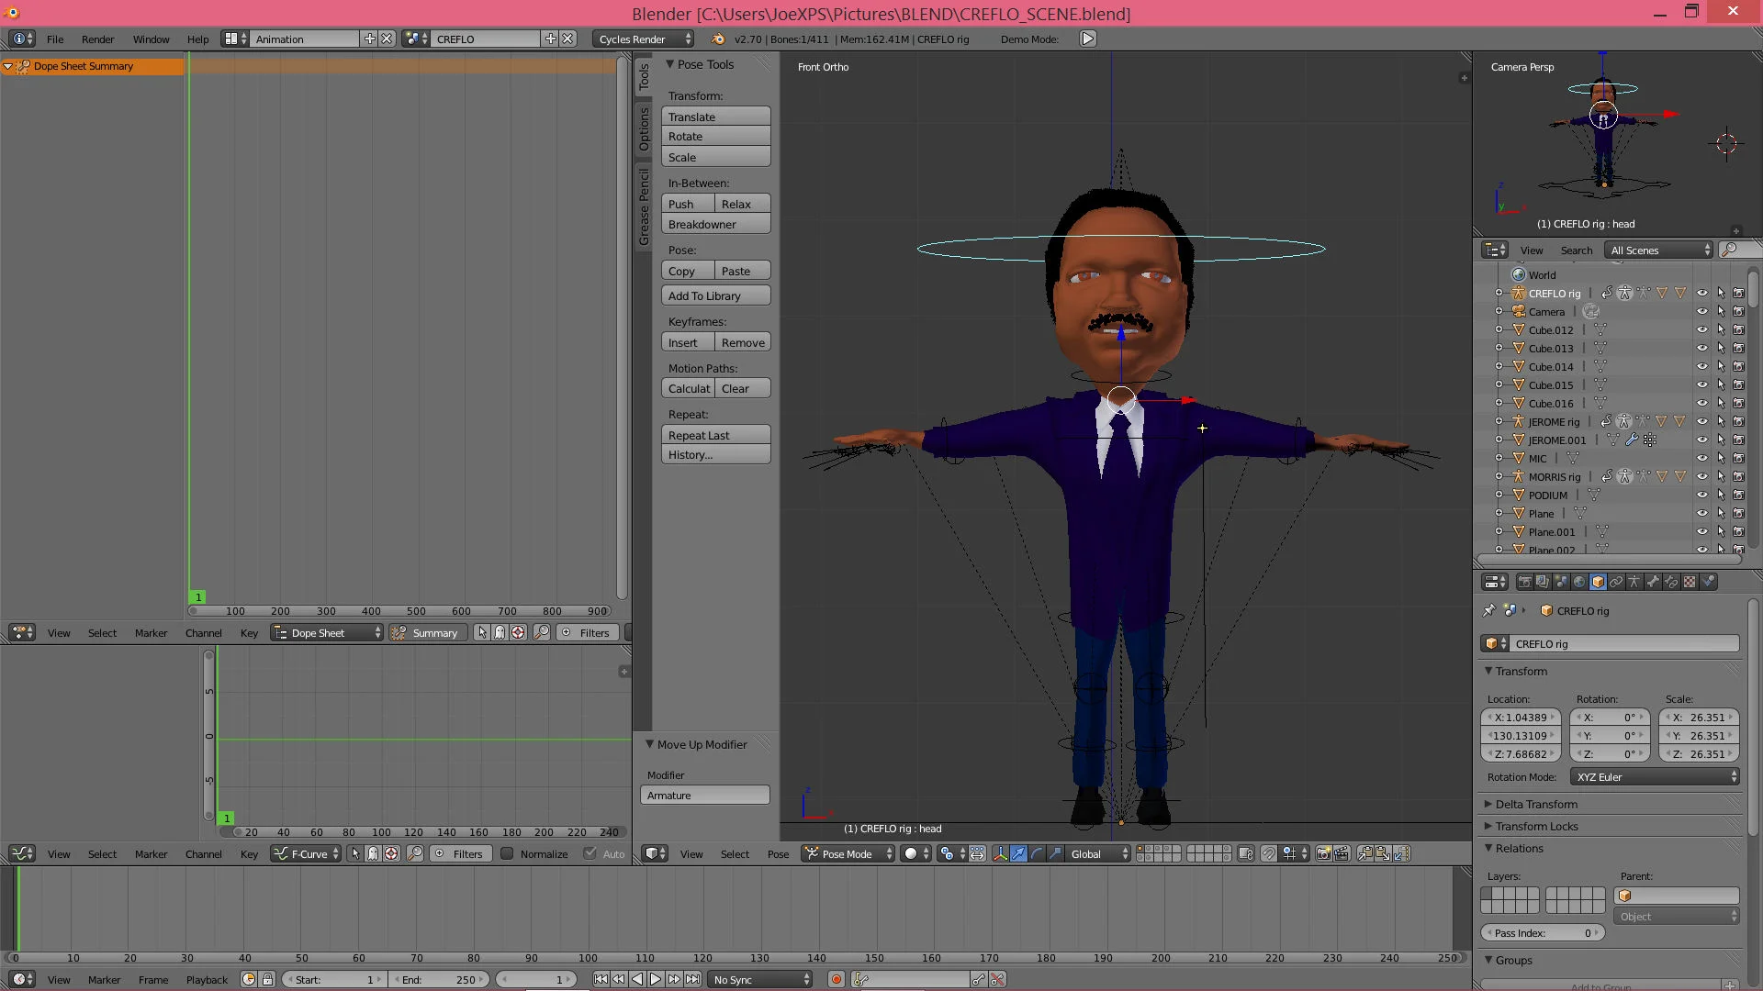Click the Demo Mode play icon
This screenshot has width=1763, height=991.
tap(1087, 39)
